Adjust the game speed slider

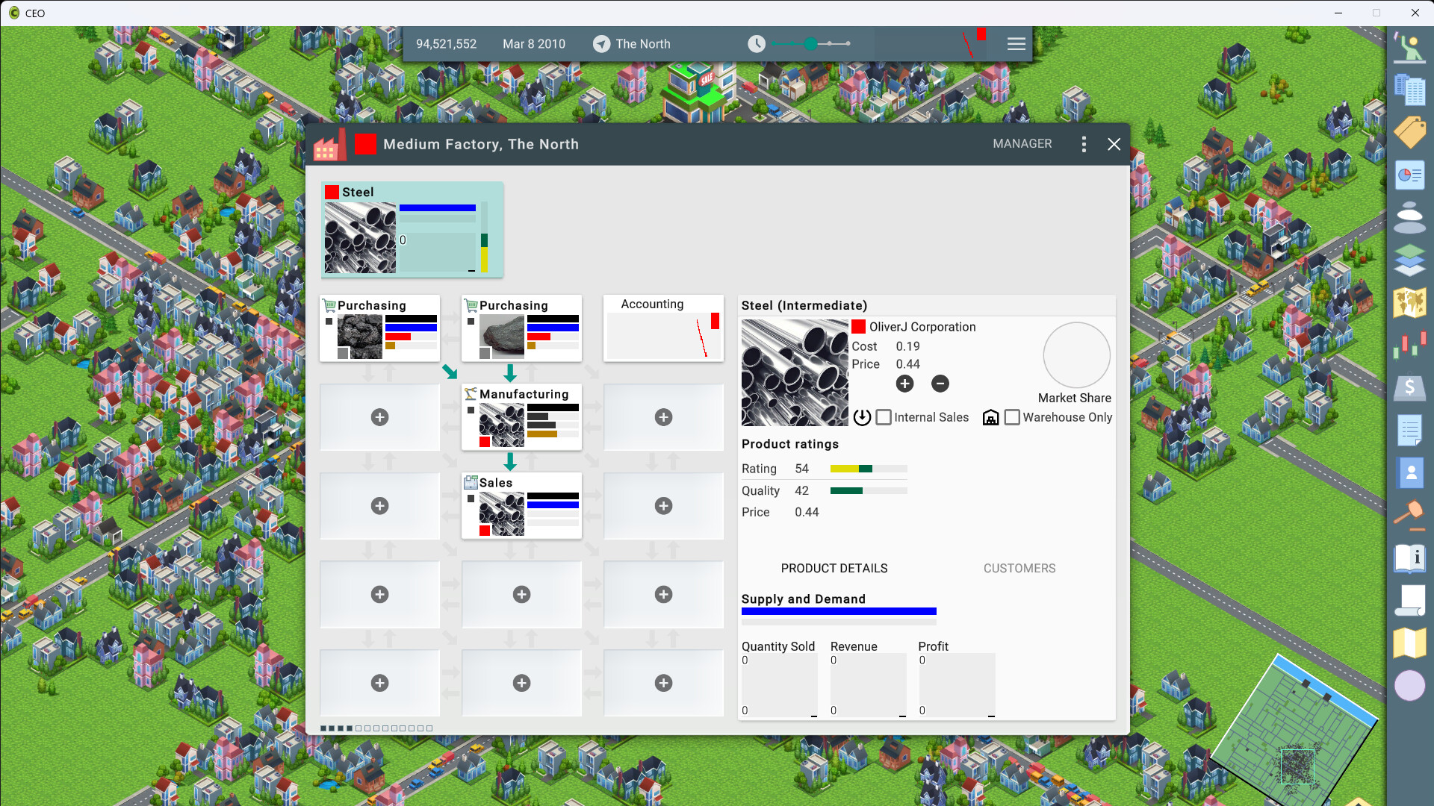pyautogui.click(x=811, y=44)
